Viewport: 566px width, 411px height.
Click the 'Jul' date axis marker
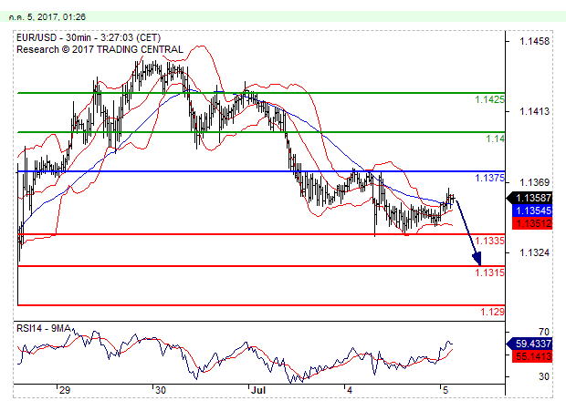point(258,390)
